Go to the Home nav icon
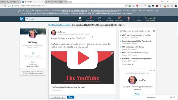178x100 pixels. 80,19
